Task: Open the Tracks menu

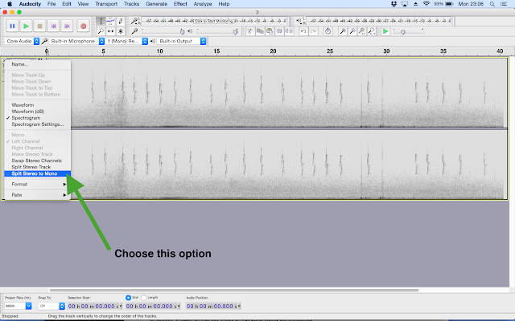Action: pyautogui.click(x=131, y=4)
